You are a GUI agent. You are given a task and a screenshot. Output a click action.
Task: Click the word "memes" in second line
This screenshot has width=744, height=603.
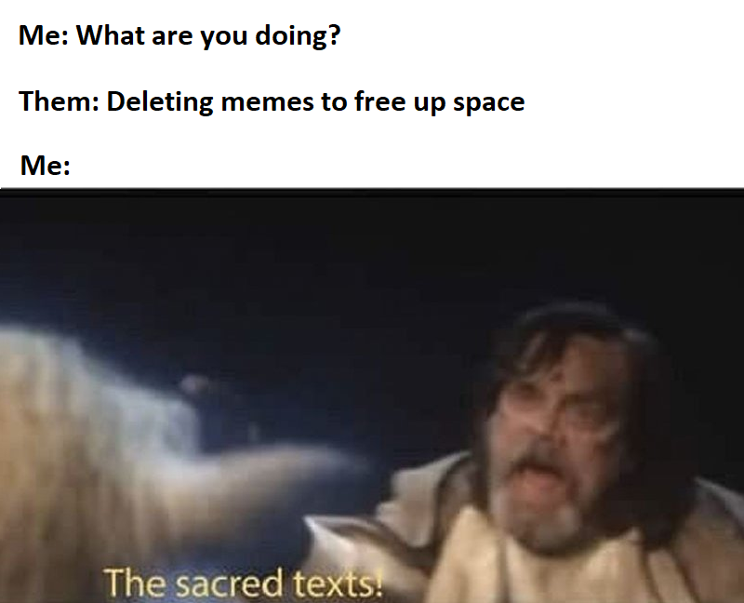click(x=267, y=103)
